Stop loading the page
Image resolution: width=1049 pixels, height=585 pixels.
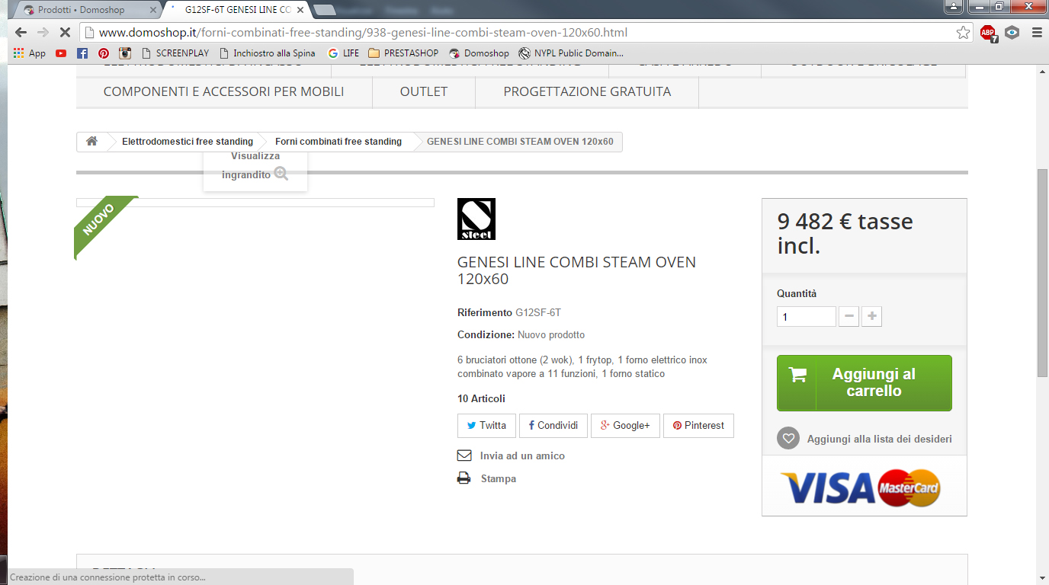click(65, 33)
